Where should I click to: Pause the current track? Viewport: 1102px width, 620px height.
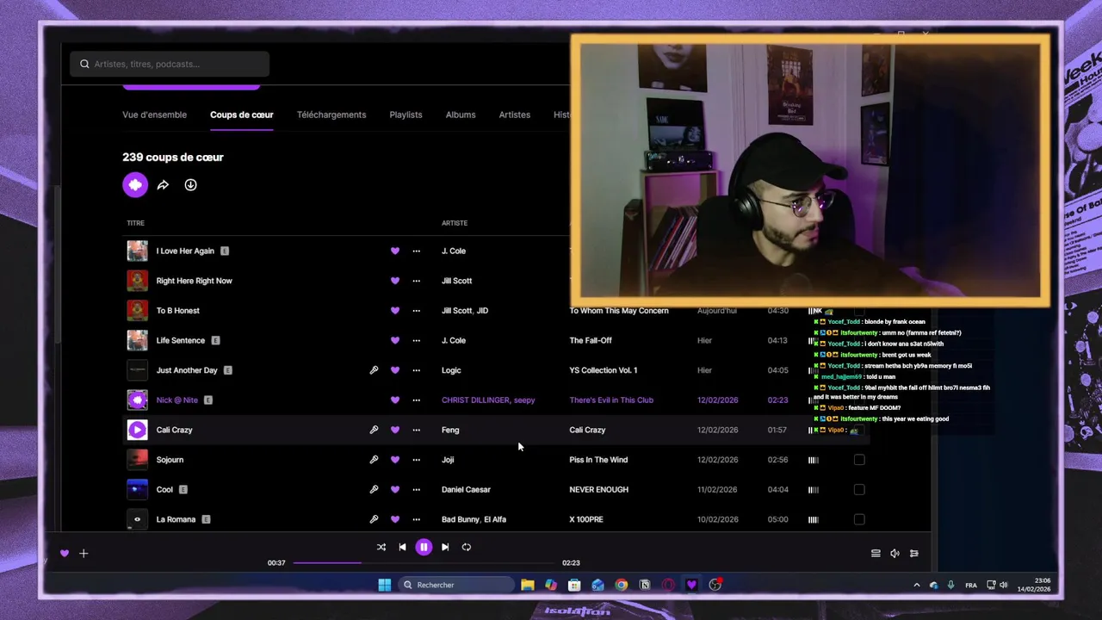point(424,547)
